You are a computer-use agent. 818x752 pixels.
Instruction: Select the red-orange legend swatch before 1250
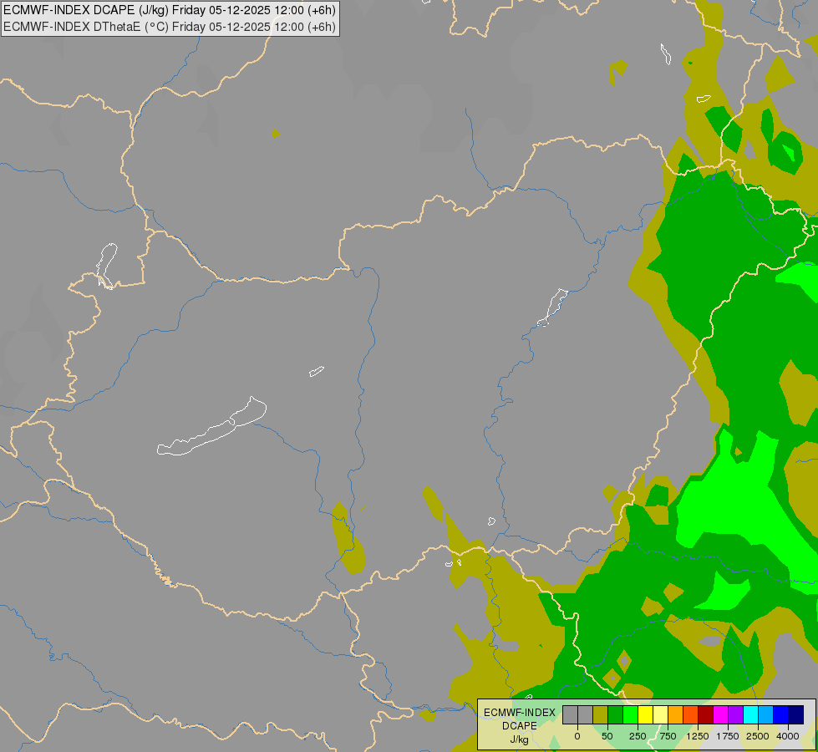pyautogui.click(x=691, y=714)
